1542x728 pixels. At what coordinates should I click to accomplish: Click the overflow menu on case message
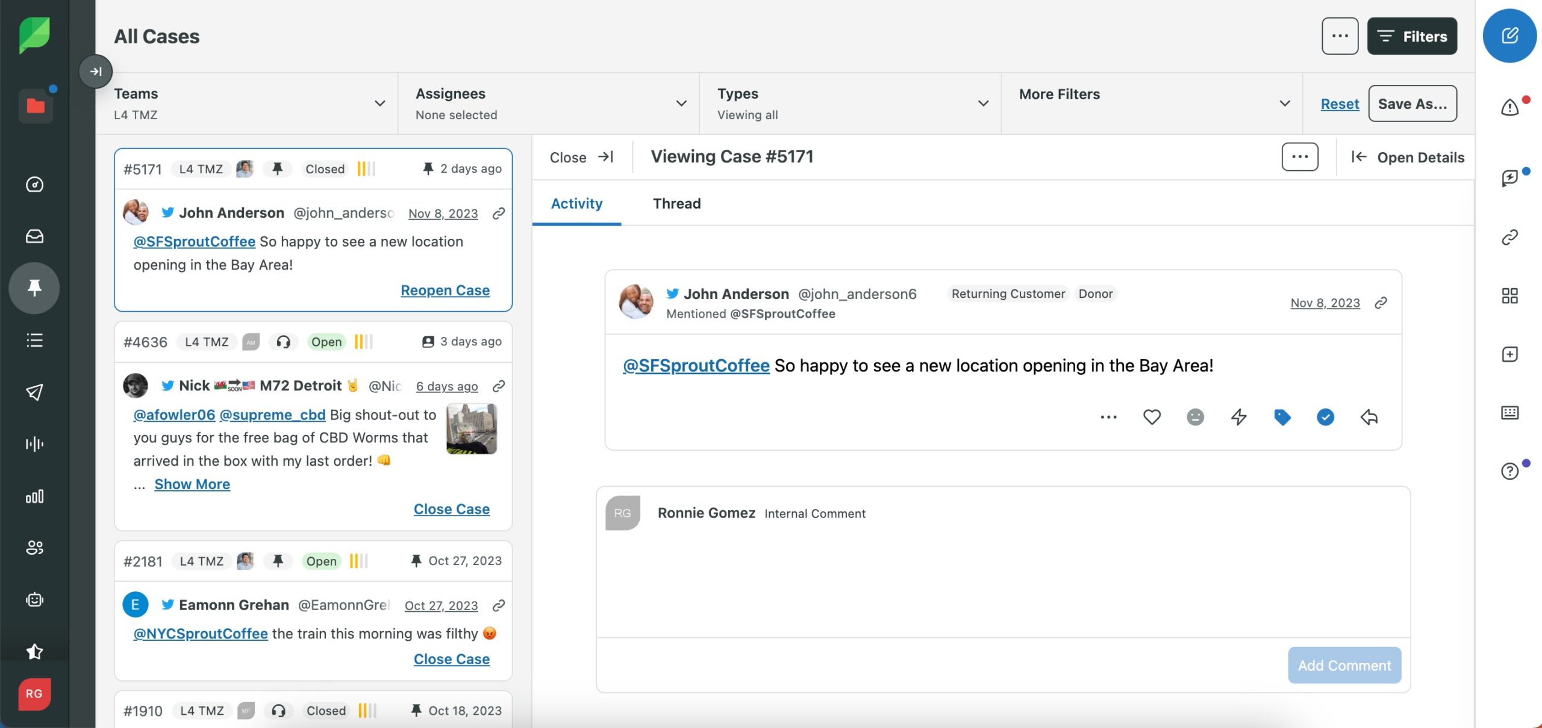pyautogui.click(x=1108, y=416)
